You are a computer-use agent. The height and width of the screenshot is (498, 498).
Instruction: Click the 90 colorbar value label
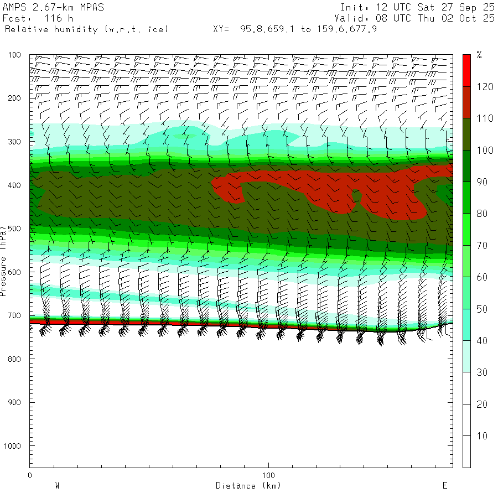[x=482, y=182]
